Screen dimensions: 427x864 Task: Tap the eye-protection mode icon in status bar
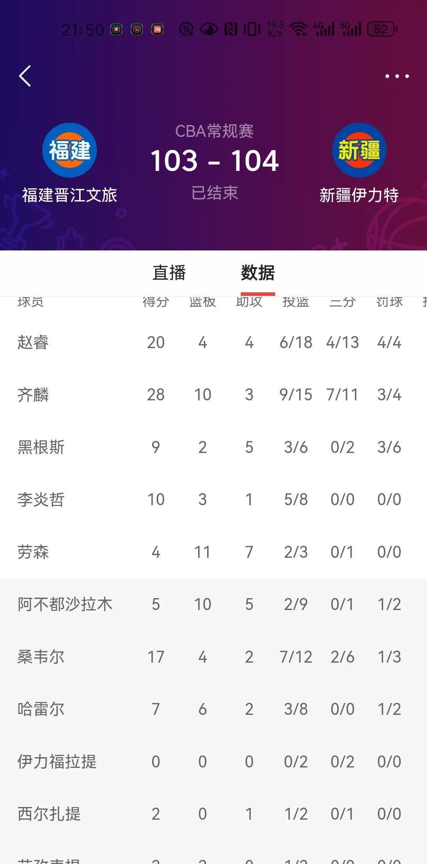pos(209,29)
